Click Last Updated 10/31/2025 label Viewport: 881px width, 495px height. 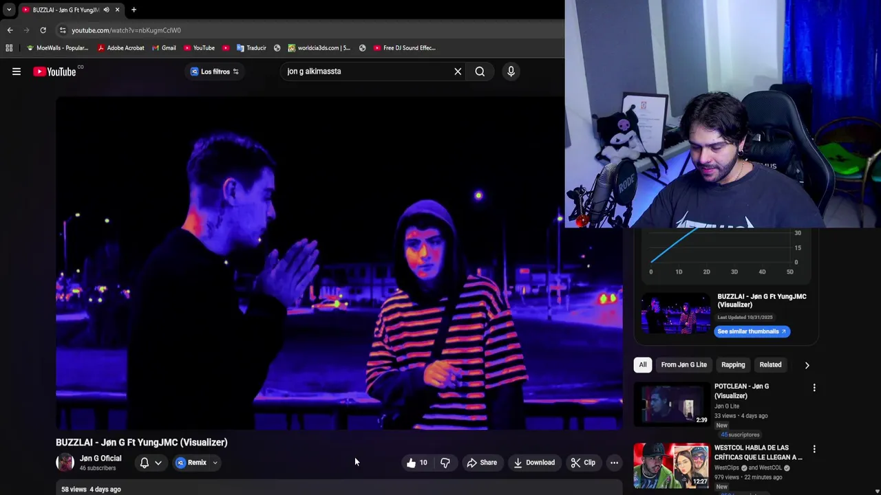[x=745, y=318]
